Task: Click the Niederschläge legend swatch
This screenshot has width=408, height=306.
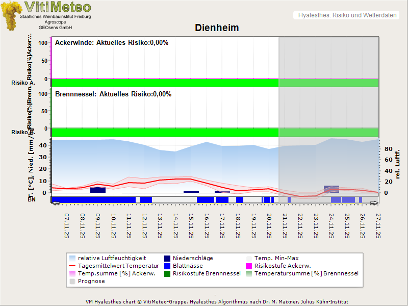Action: point(167,258)
